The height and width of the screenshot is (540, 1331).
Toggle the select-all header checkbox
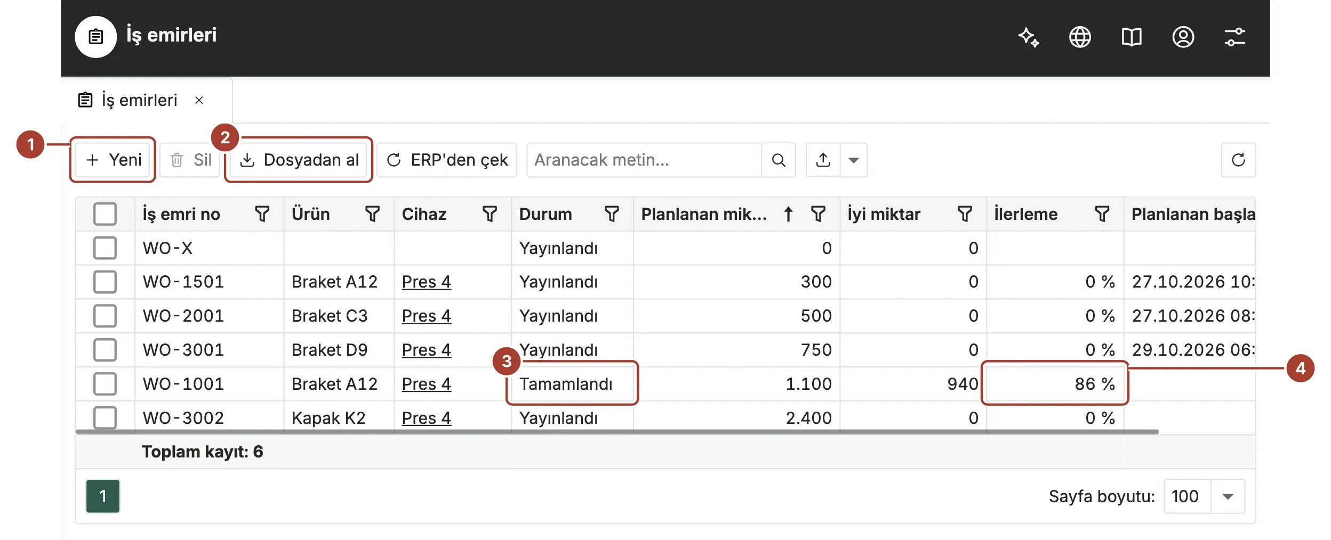[105, 214]
